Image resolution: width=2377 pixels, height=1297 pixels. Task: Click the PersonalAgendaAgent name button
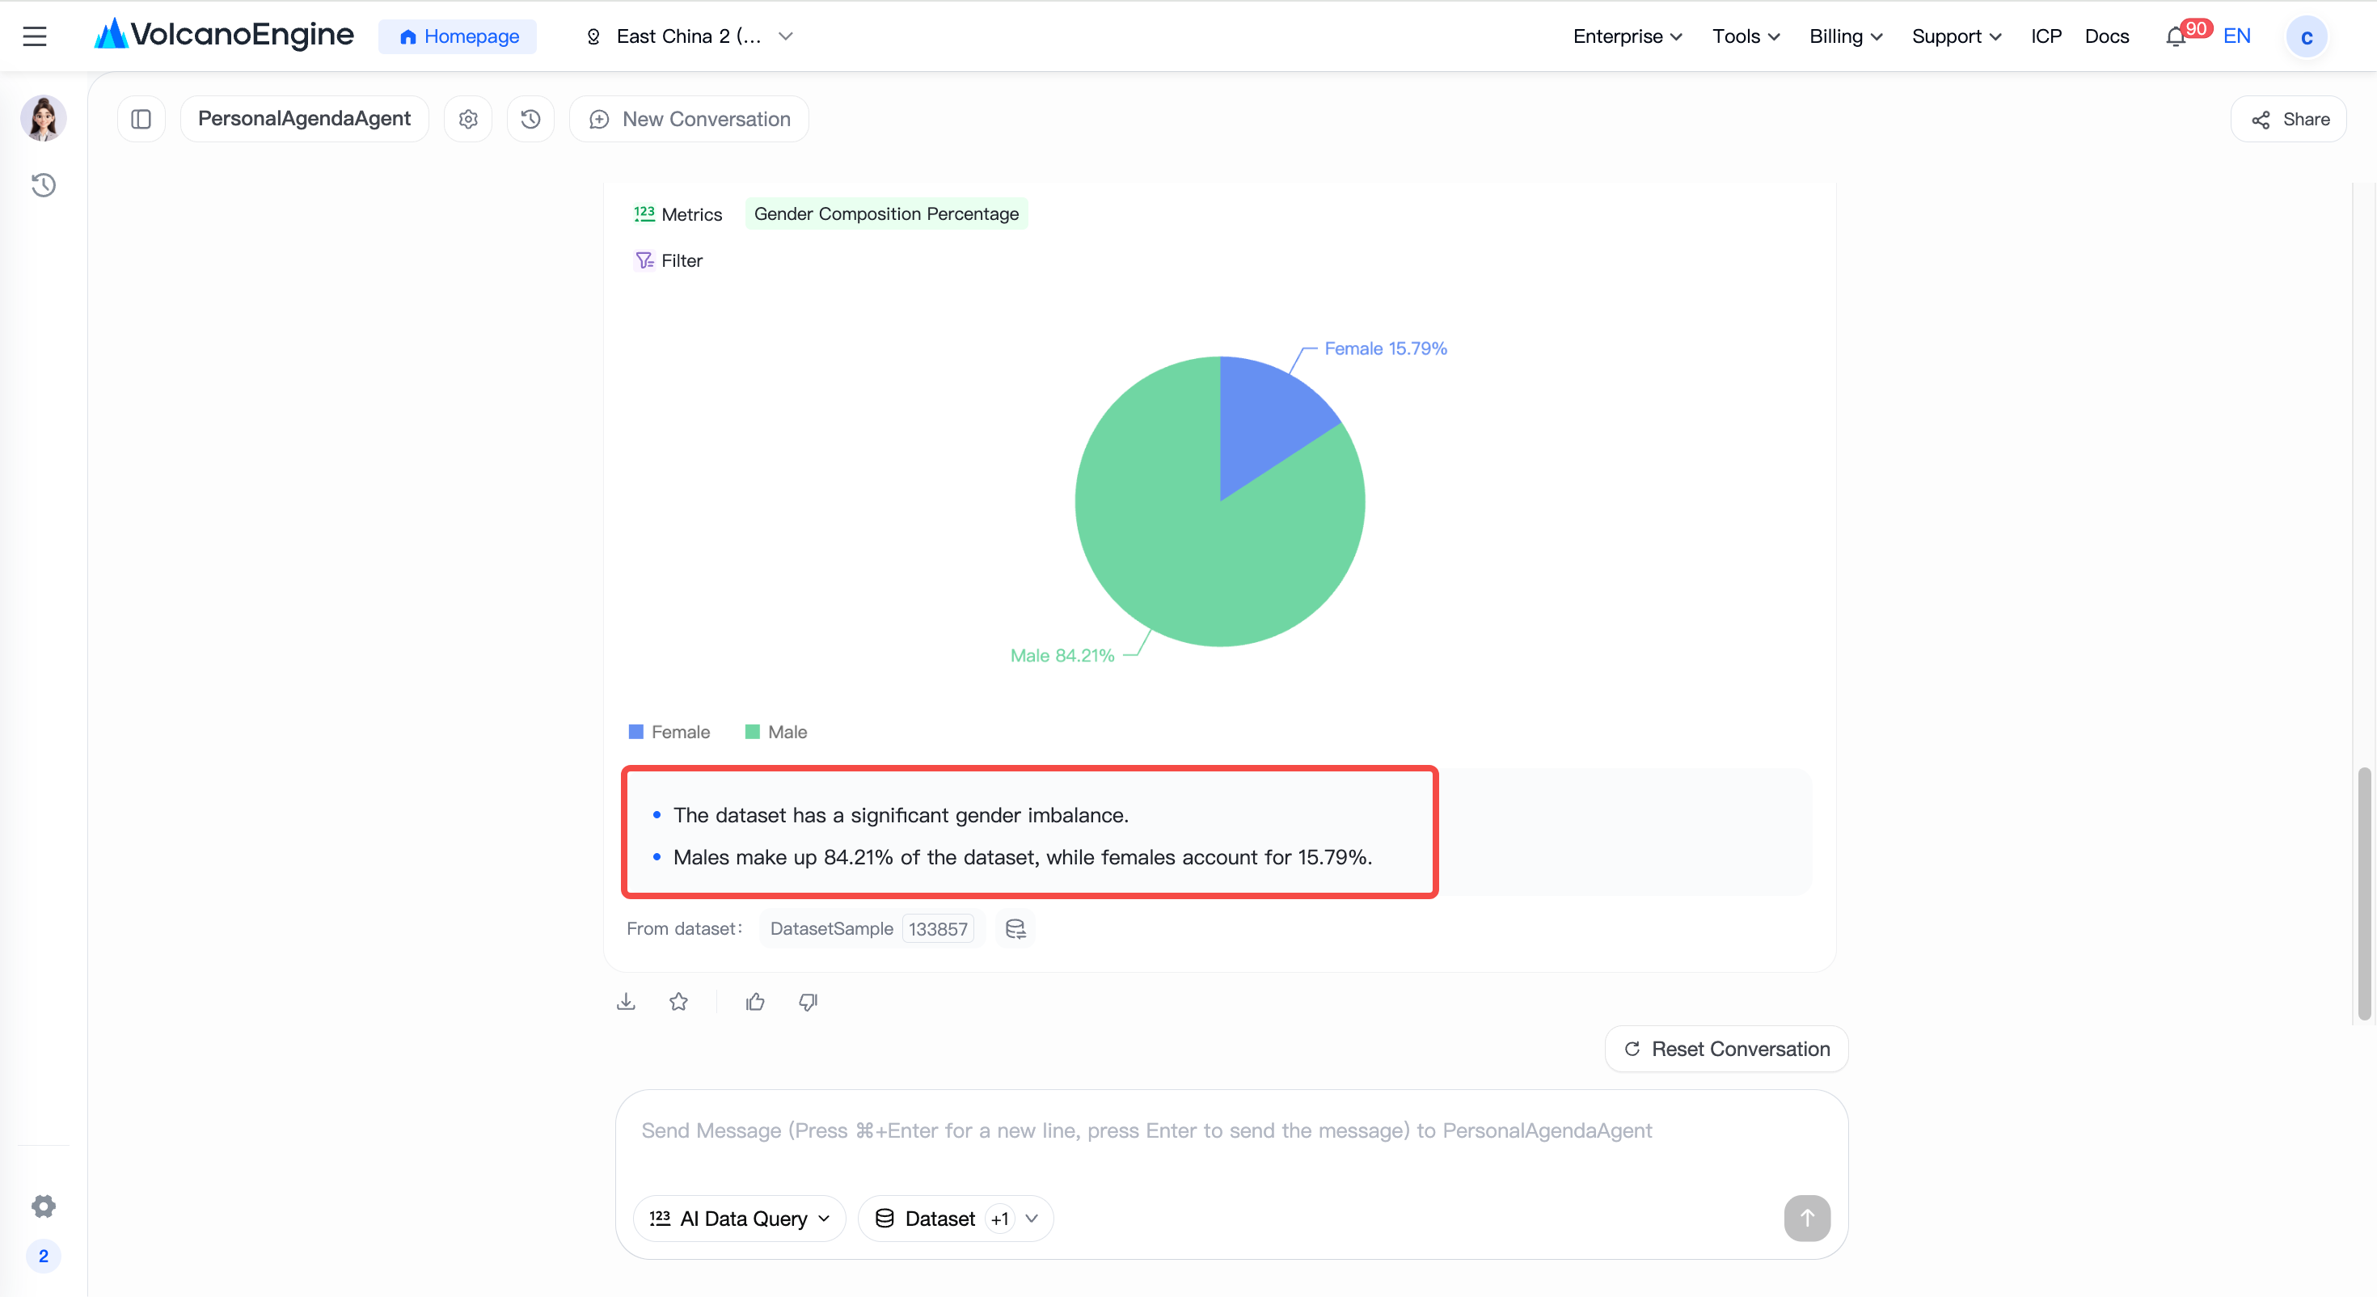(x=305, y=119)
